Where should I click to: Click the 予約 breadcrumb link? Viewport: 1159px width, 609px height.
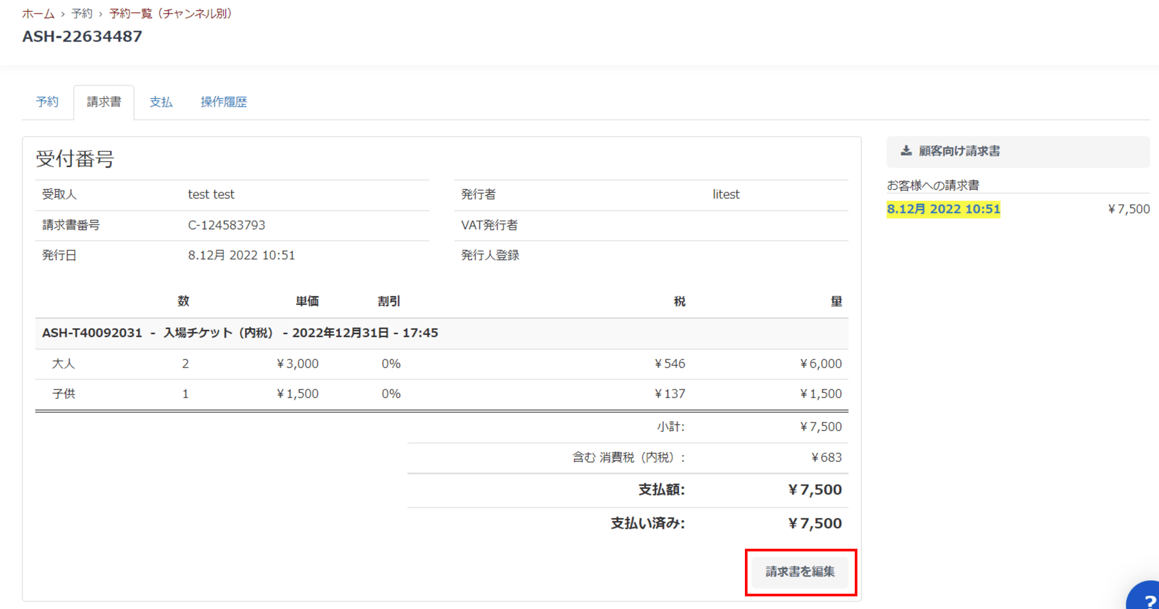81,13
